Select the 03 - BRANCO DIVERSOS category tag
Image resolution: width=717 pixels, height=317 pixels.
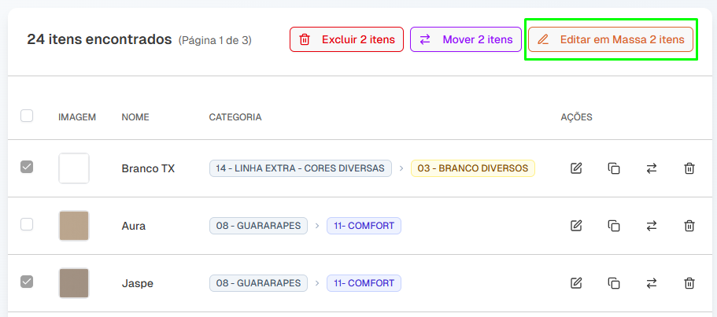coord(472,168)
